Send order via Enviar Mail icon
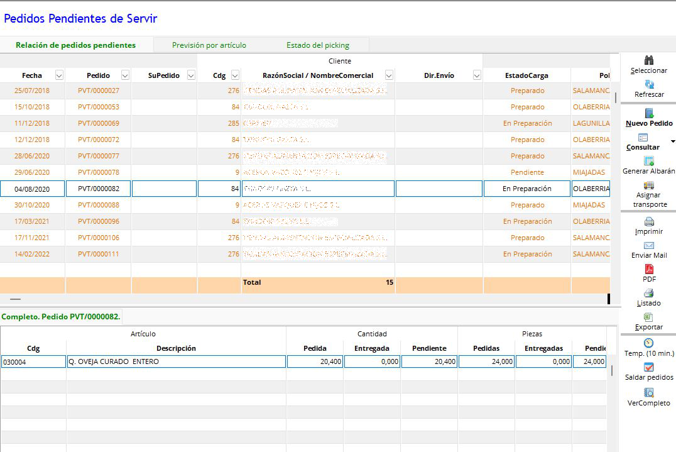The height and width of the screenshot is (452, 676). (649, 246)
